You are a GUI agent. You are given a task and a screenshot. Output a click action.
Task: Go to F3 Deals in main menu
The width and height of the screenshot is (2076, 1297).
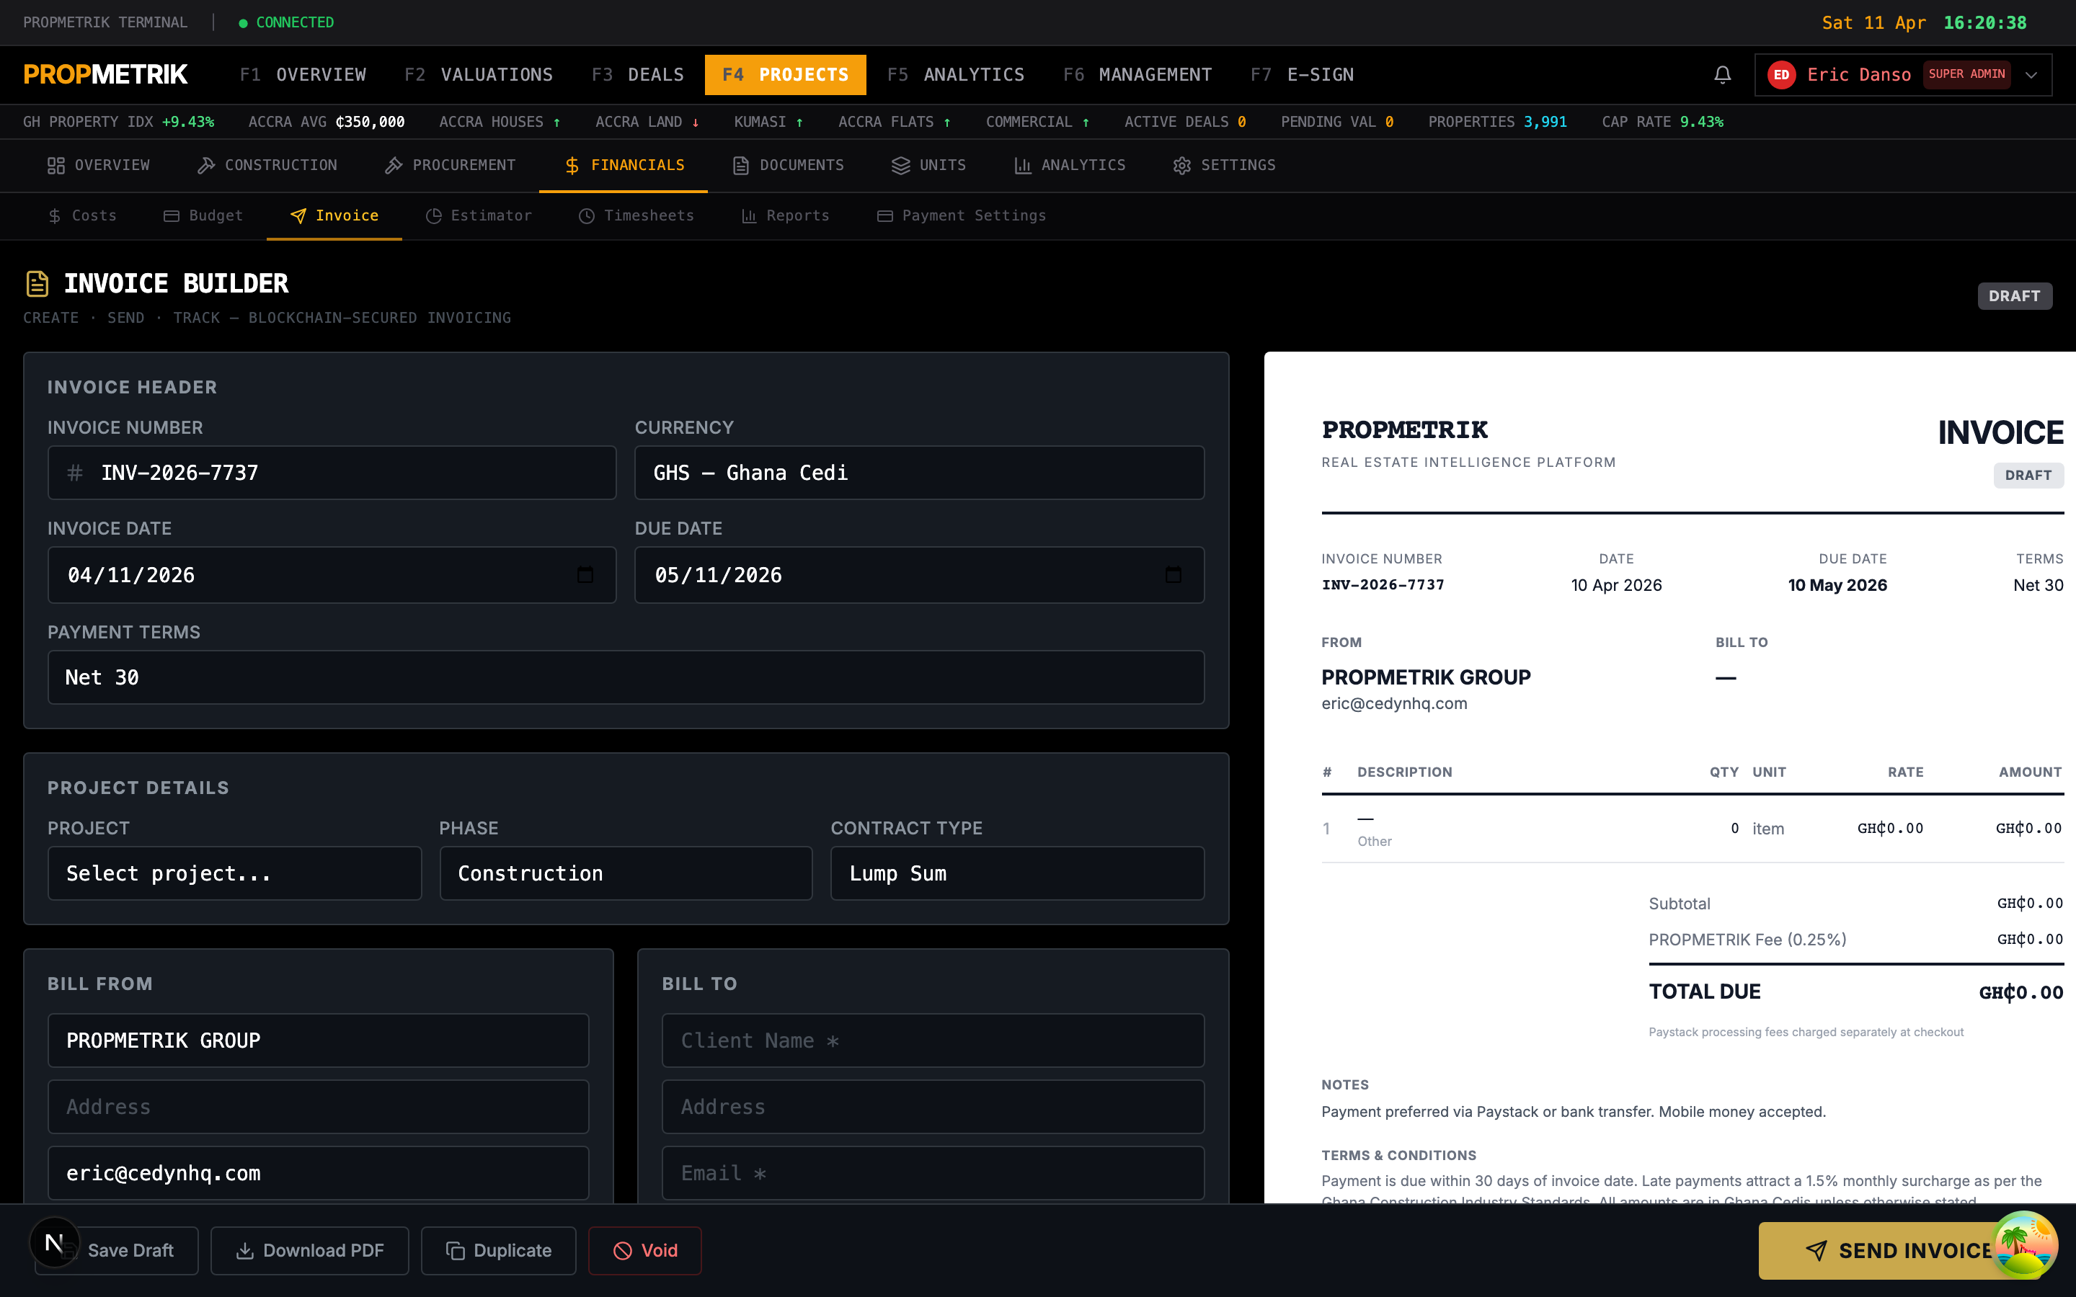point(638,75)
